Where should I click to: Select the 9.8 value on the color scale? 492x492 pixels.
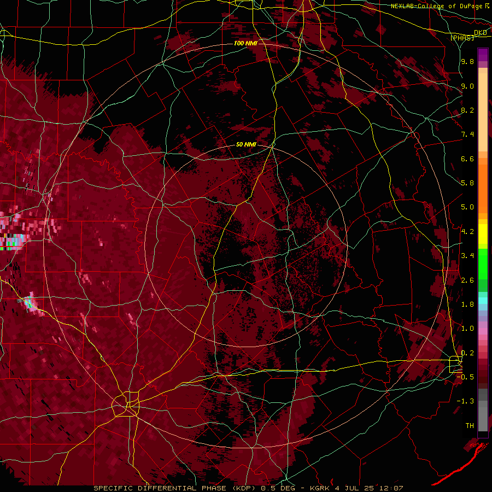(x=467, y=61)
